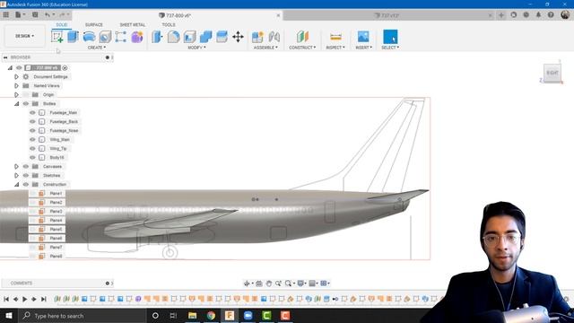Screen dimensions: 574x323
Task: Switch to the Solid tab
Action: click(x=62, y=24)
